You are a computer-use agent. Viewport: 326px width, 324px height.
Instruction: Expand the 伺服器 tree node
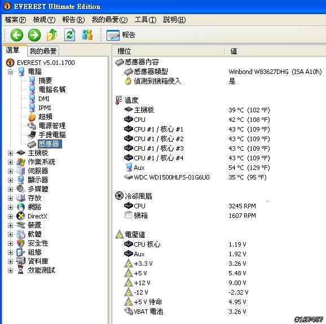pyautogui.click(x=10, y=171)
